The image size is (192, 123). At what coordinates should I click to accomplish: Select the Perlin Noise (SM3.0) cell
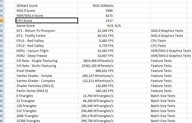point(47,91)
